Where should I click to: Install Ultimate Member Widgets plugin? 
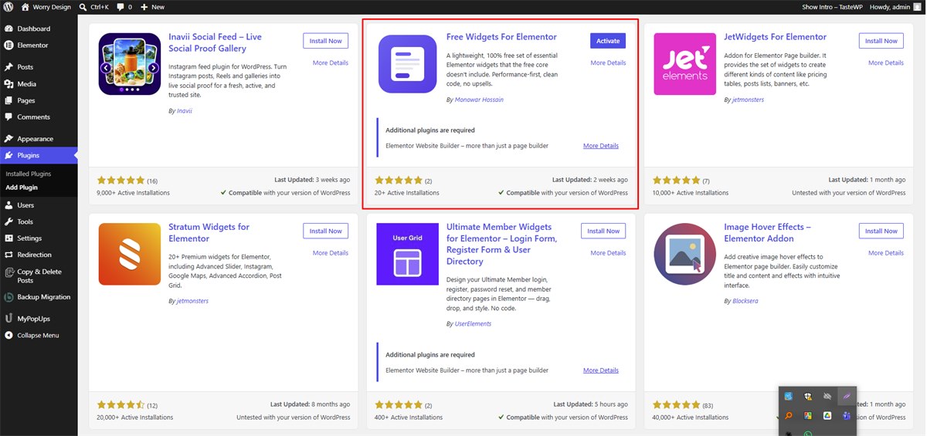click(x=603, y=231)
